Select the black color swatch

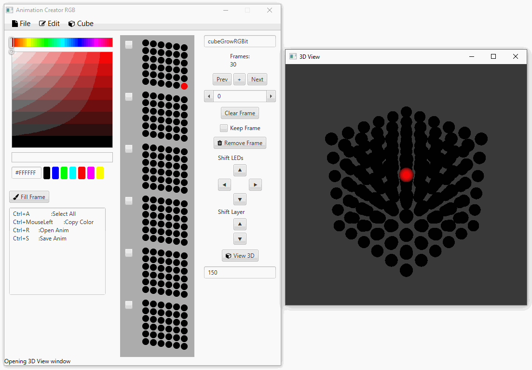pos(47,173)
